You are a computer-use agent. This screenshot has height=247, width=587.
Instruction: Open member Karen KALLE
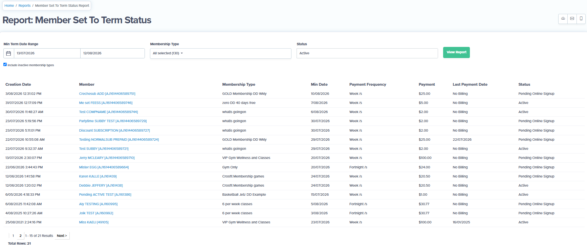point(98,176)
